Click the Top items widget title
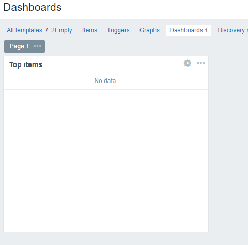Viewport: 248px width, 245px height. (26, 64)
